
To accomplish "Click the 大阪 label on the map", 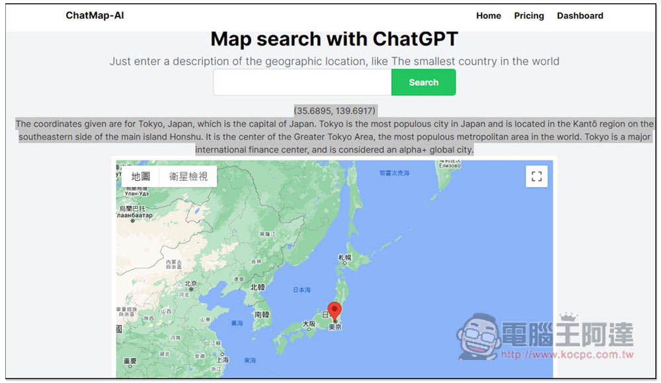I will 308,323.
